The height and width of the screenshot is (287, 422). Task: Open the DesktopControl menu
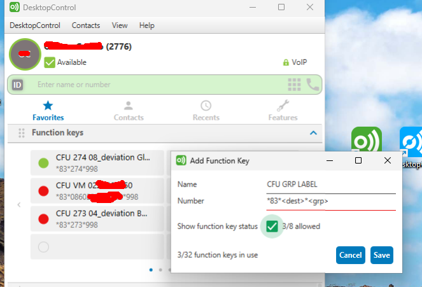point(35,25)
